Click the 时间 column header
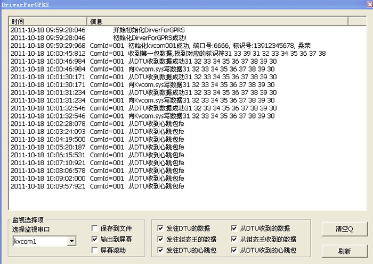This screenshot has height=264, width=373. (x=48, y=22)
